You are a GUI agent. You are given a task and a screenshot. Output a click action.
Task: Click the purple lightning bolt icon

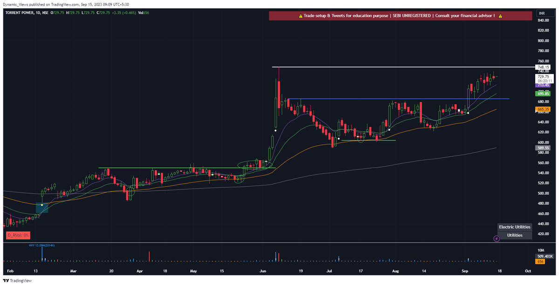click(497, 238)
